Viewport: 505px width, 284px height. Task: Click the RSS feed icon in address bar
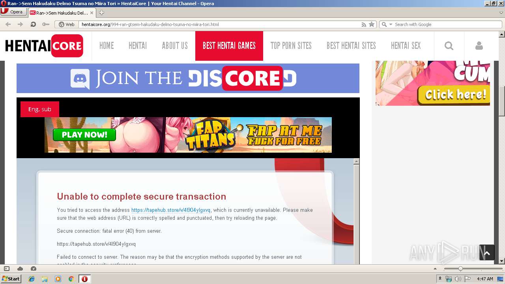click(364, 24)
